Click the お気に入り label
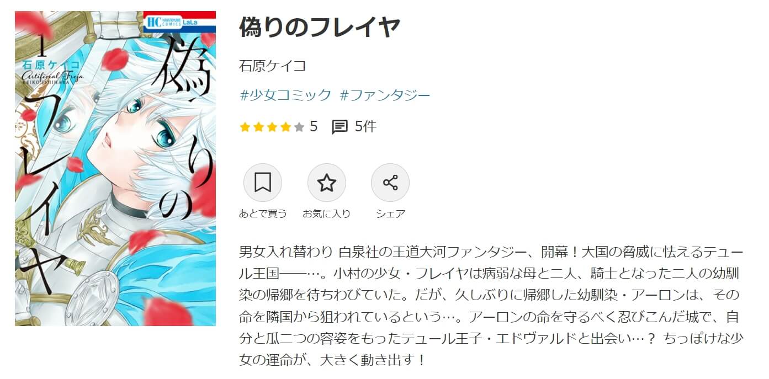 (327, 214)
